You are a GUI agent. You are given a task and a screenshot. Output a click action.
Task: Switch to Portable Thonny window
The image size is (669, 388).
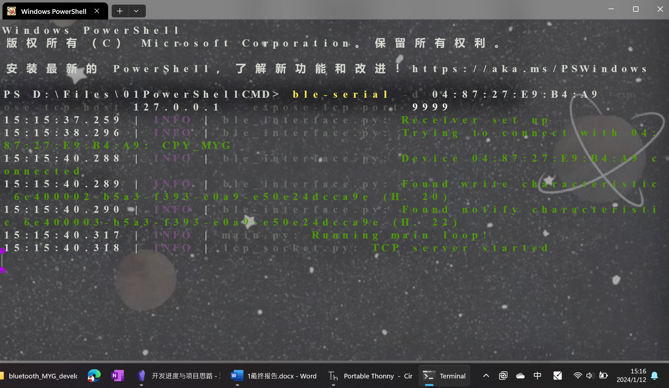tap(370, 376)
